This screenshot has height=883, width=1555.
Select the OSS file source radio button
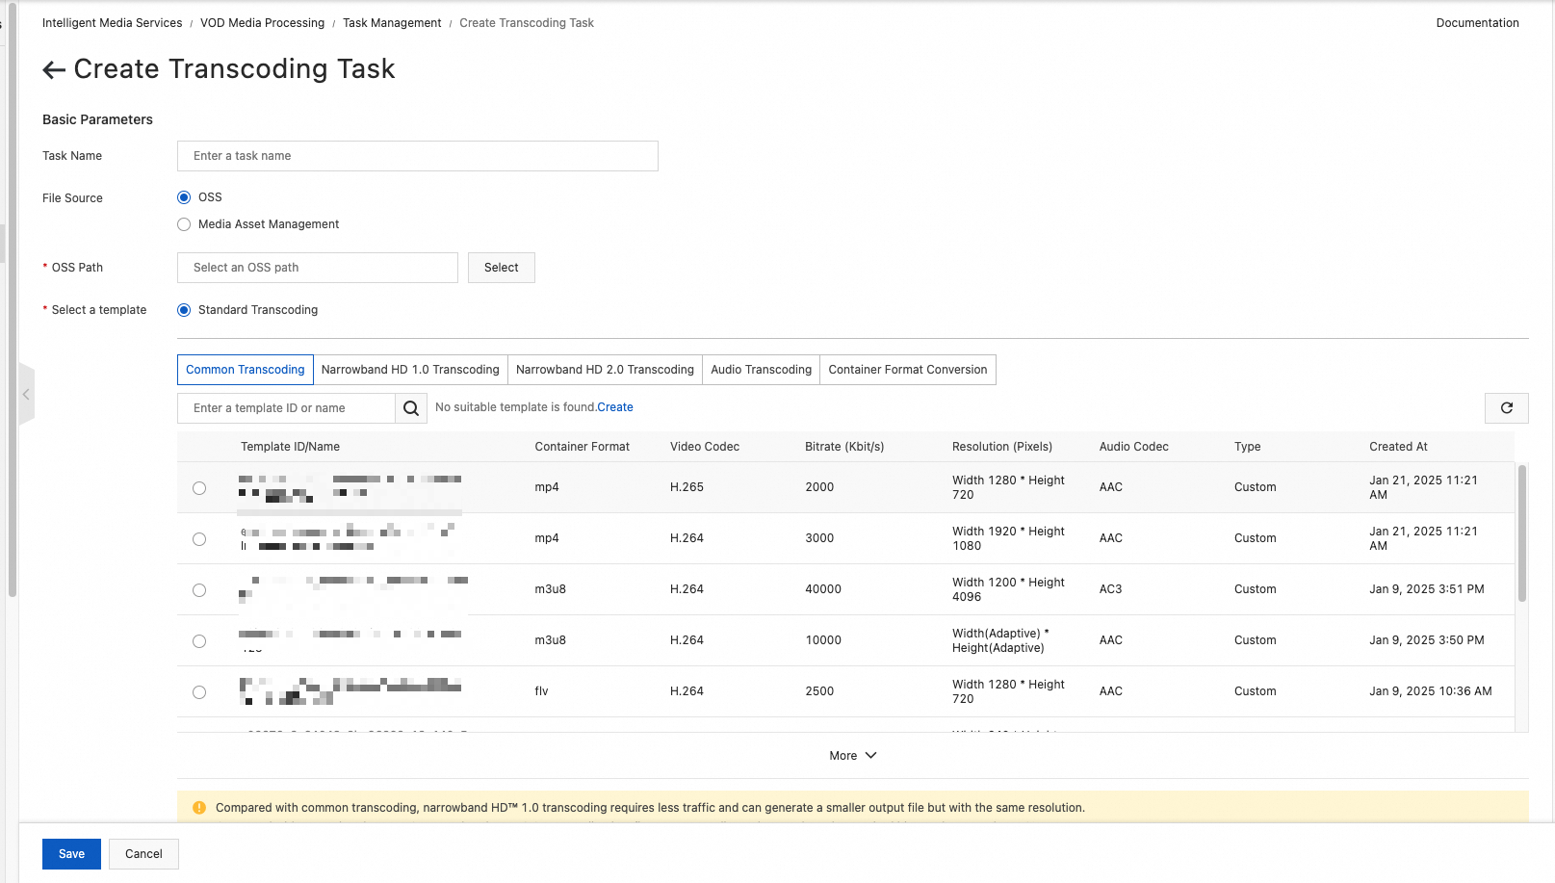coord(184,196)
